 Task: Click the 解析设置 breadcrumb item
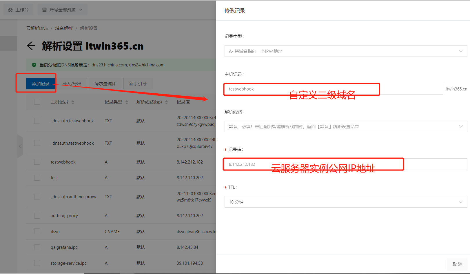(x=89, y=28)
